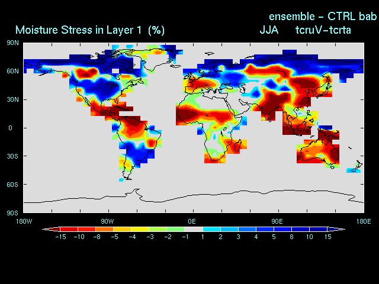379x284 pixels.
Task: Click the -4 to -3 yellow legend swatch
Action: point(140,229)
